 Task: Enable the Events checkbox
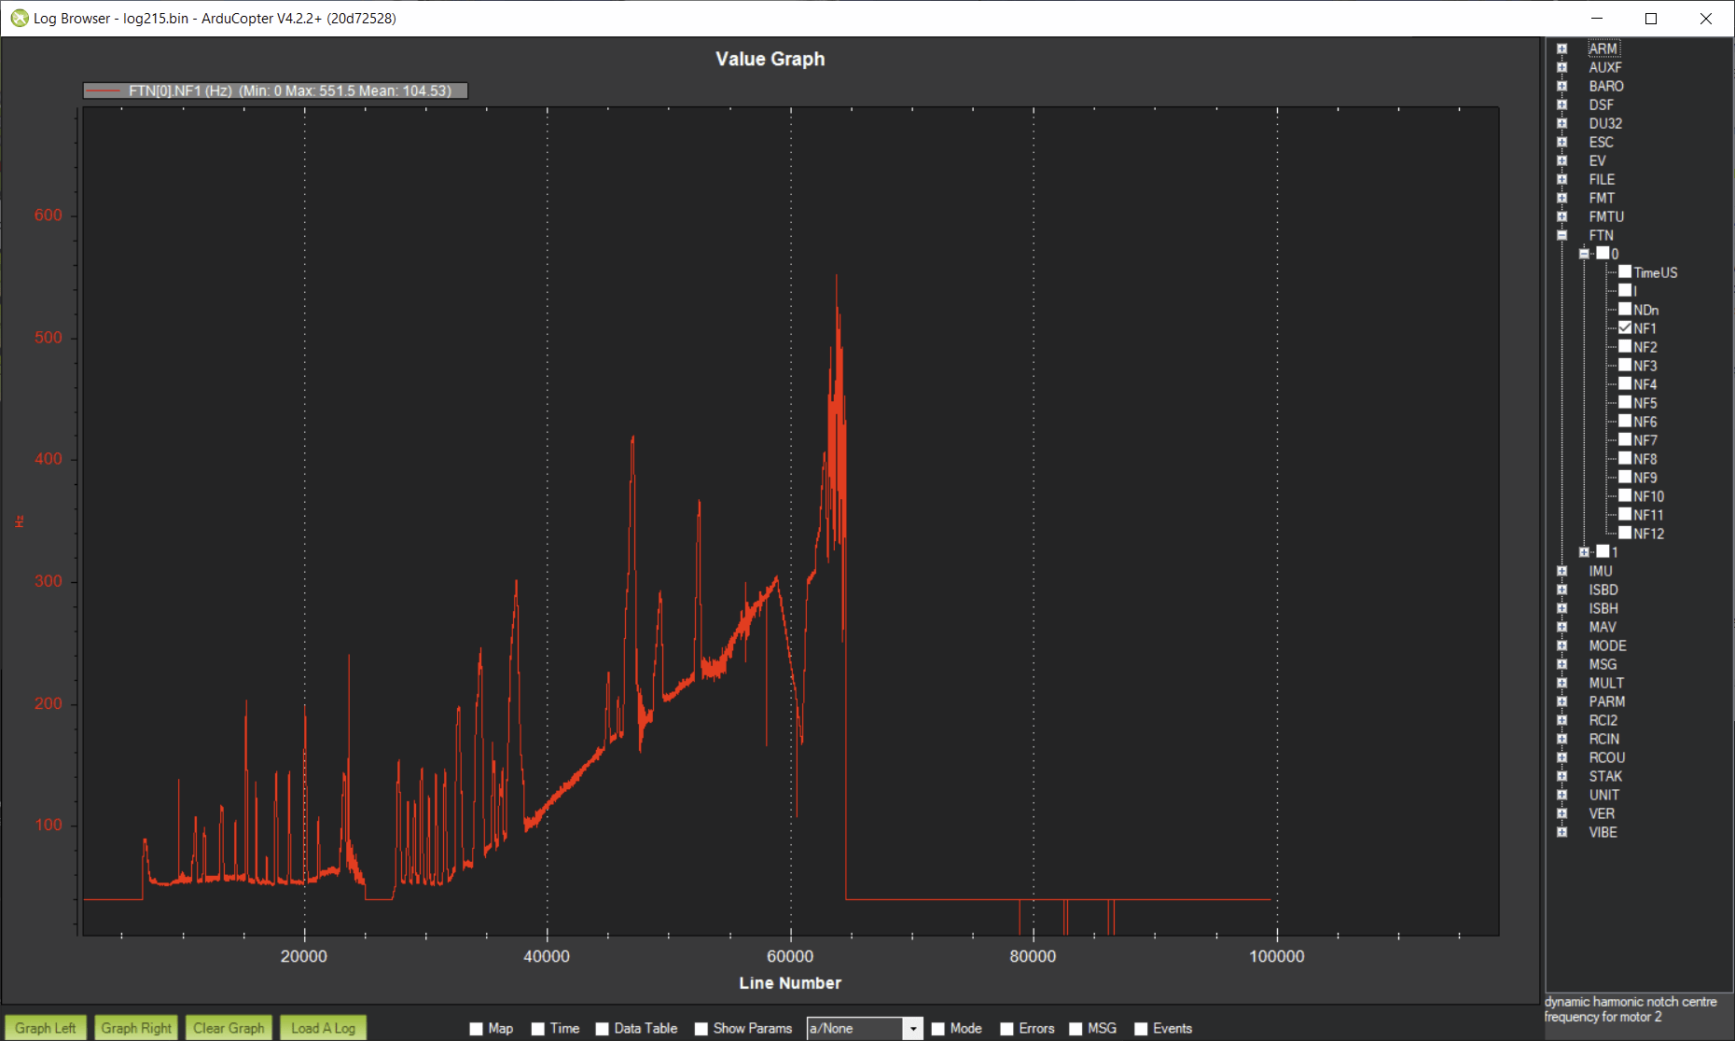coord(1141,1028)
